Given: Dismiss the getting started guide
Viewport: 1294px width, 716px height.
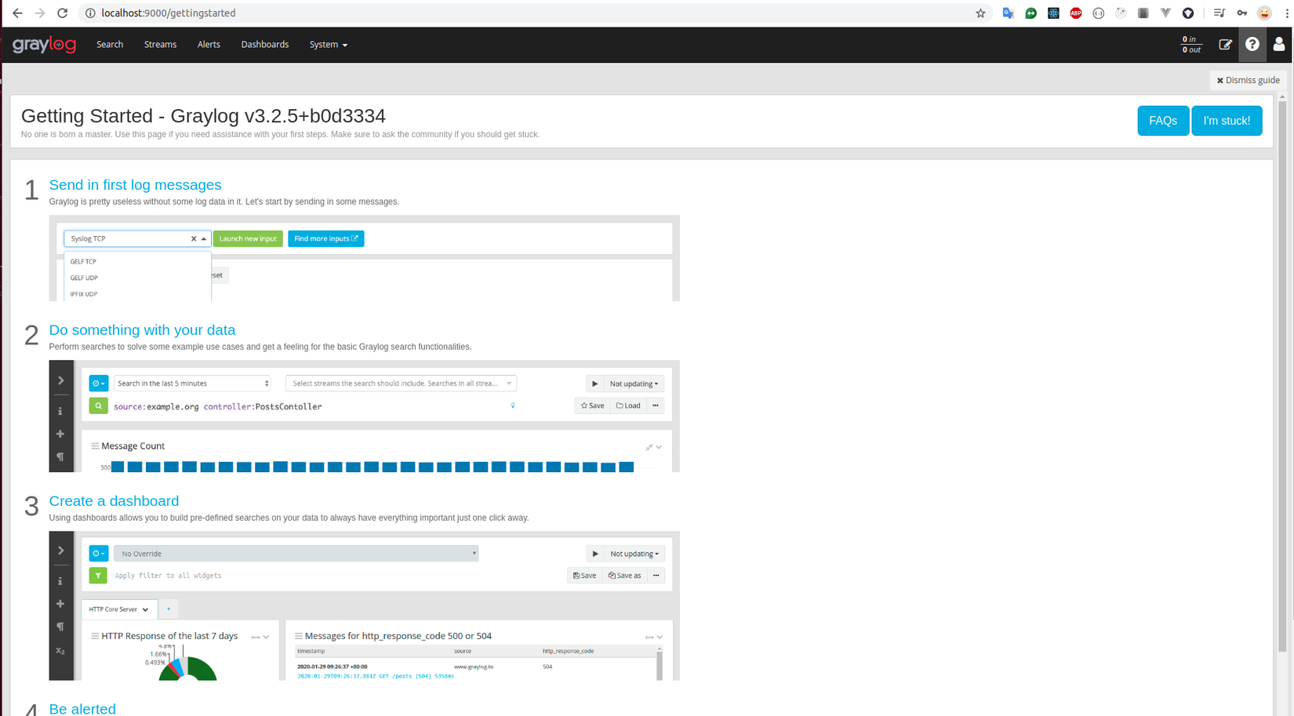Looking at the screenshot, I should coord(1248,80).
